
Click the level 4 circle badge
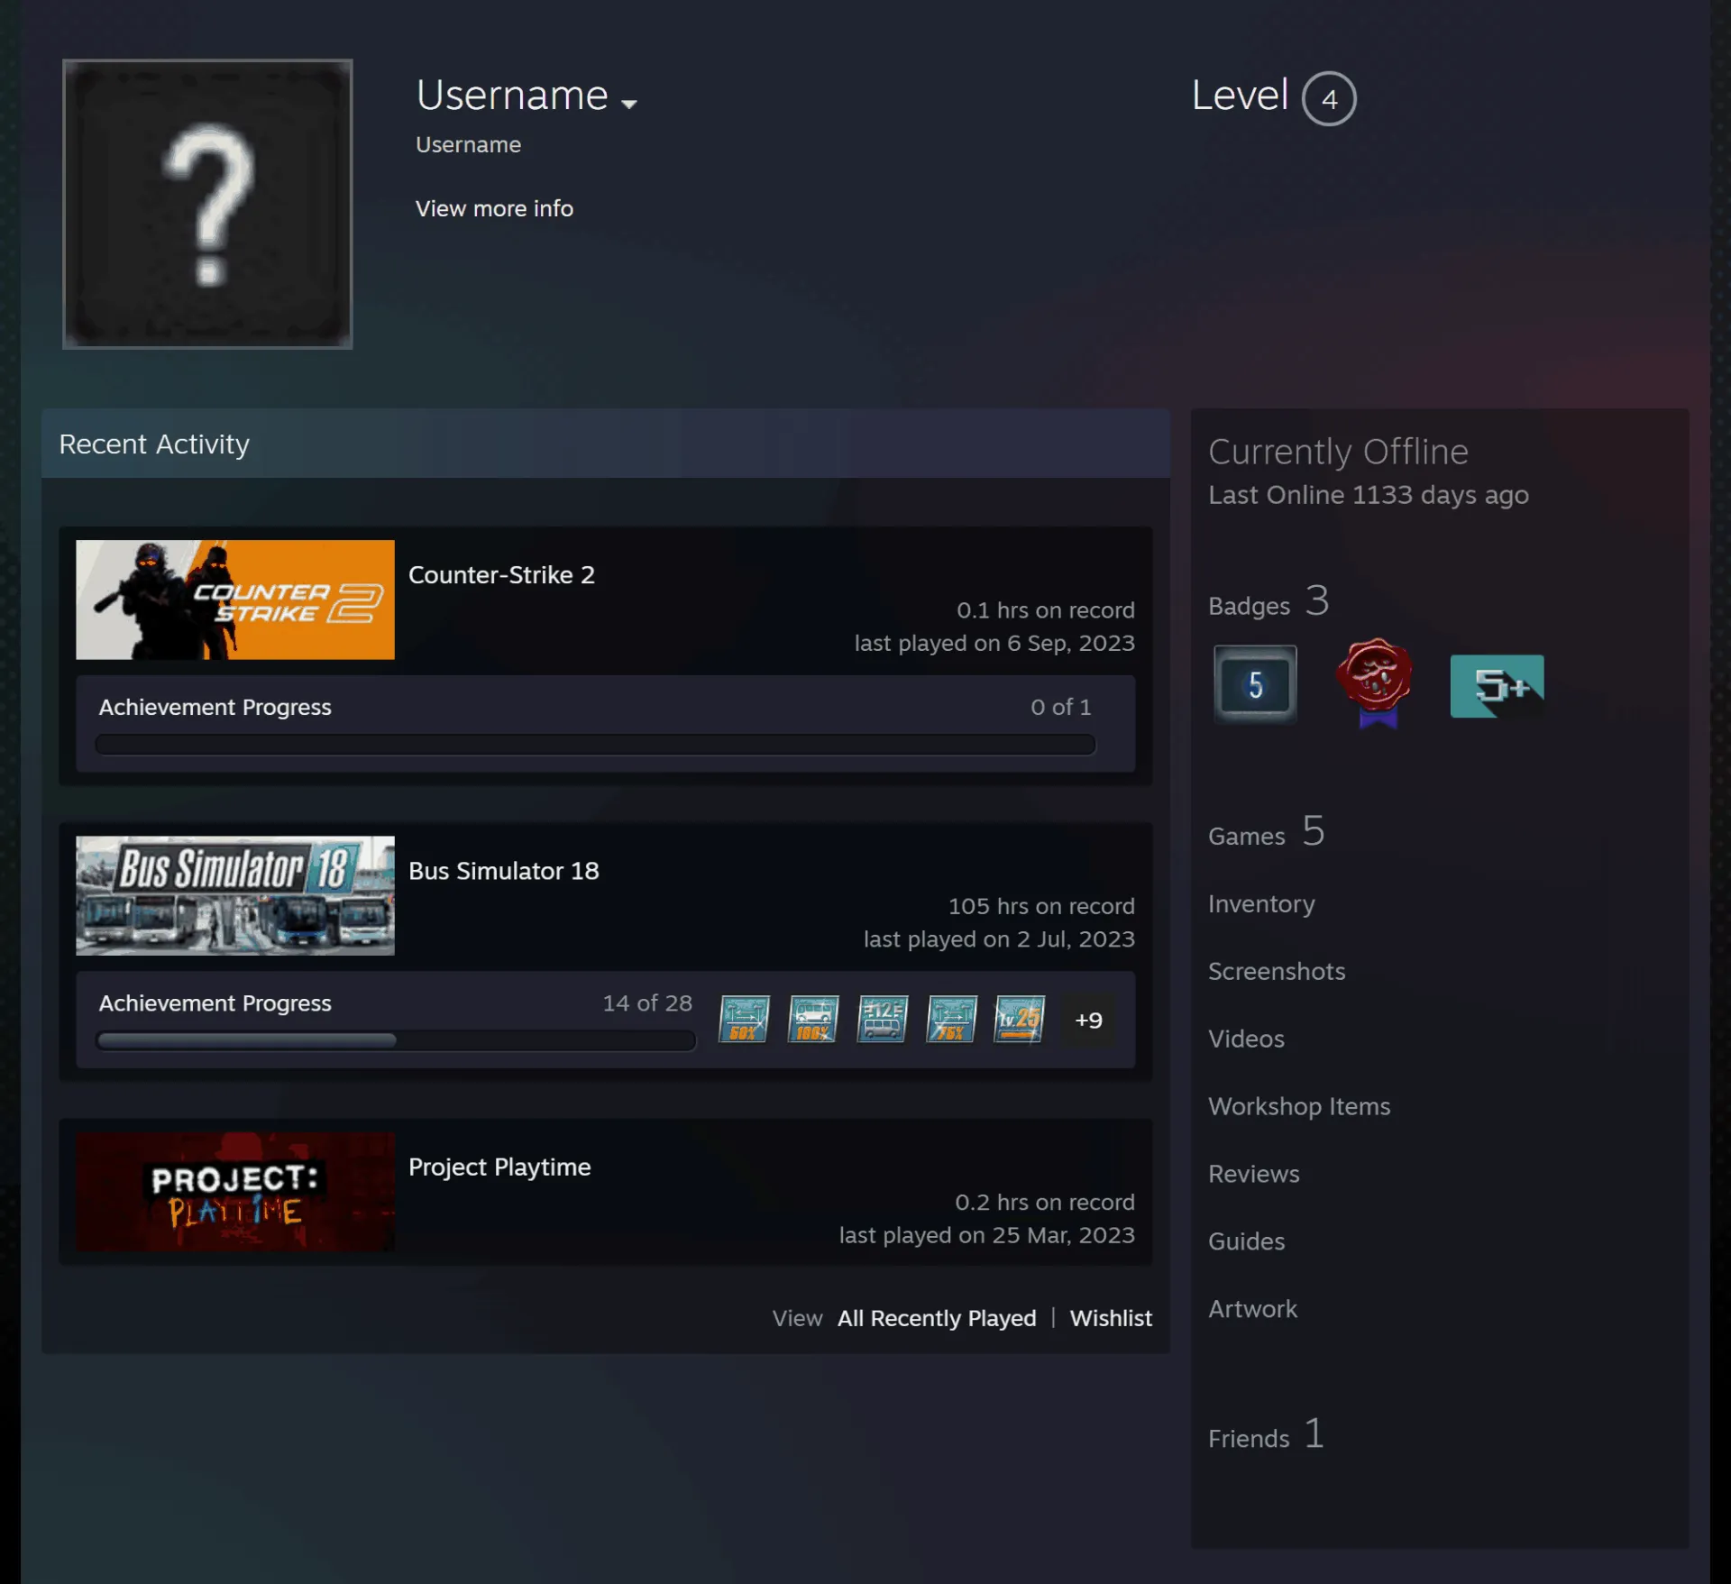click(x=1329, y=98)
